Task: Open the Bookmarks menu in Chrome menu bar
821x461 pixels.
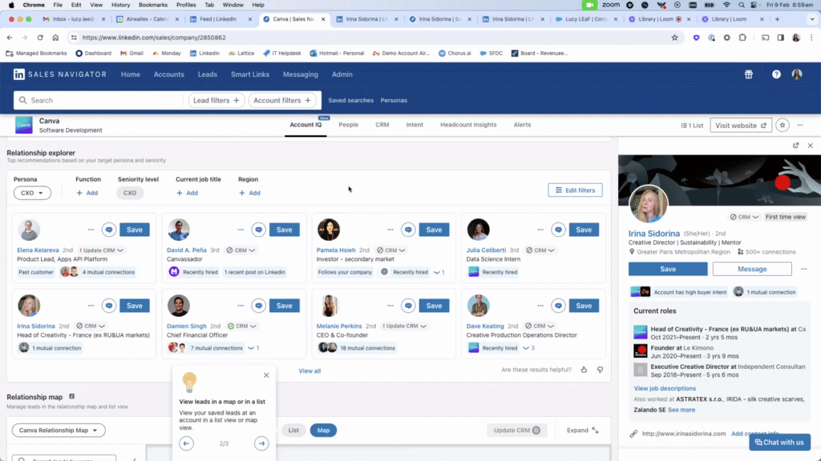Action: coord(153,5)
